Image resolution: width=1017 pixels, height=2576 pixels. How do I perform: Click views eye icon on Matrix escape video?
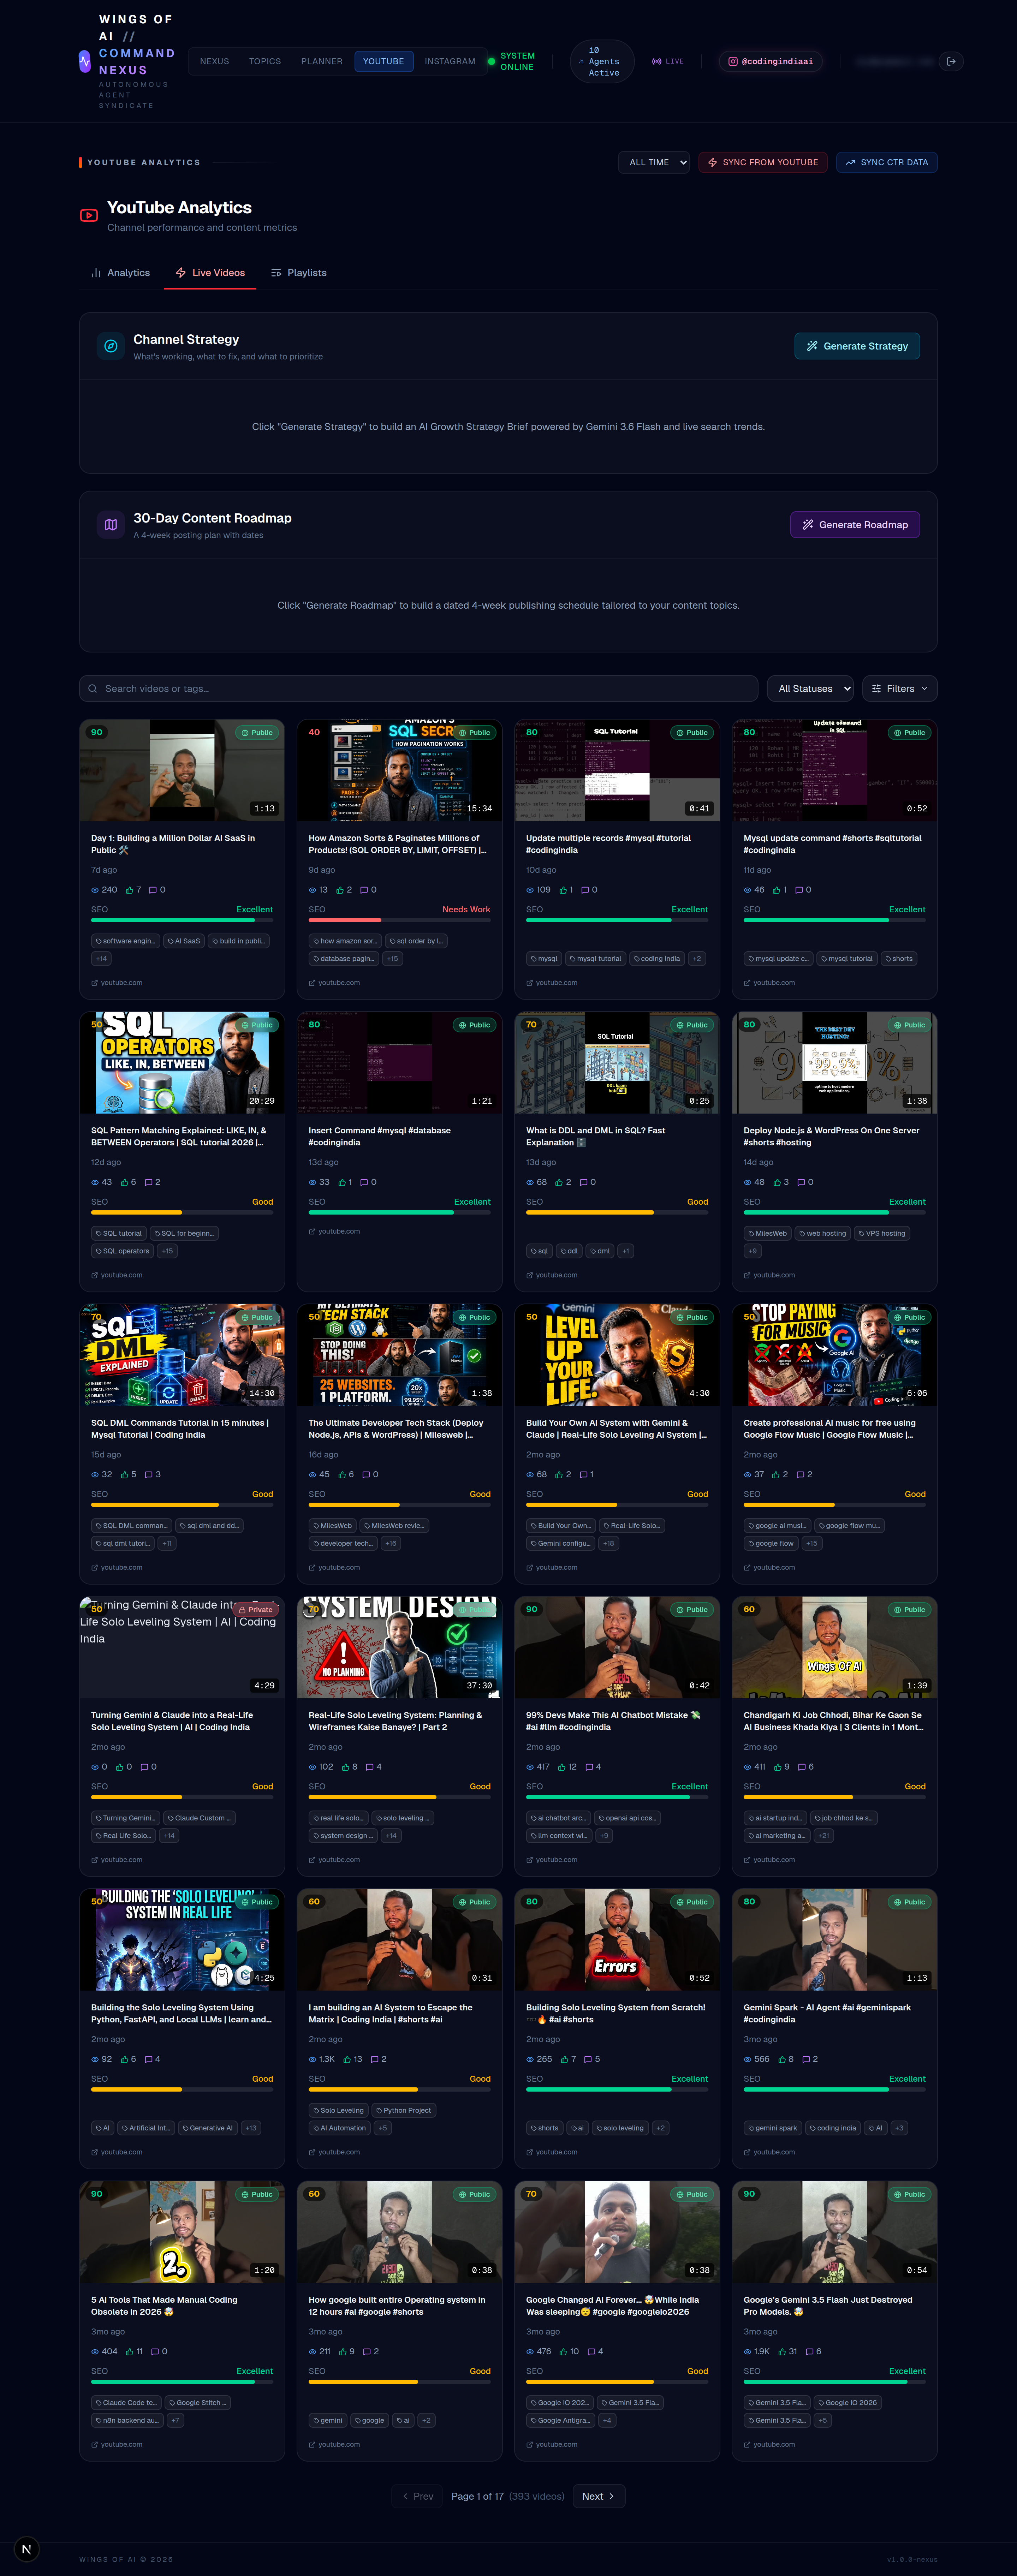pos(313,2059)
